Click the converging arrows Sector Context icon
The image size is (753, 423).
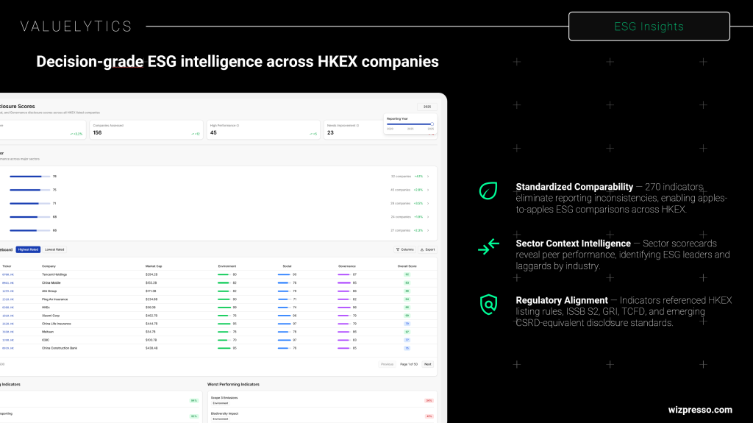(x=488, y=247)
